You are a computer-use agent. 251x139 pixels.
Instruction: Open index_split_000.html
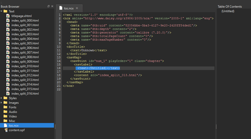coord(25,21)
